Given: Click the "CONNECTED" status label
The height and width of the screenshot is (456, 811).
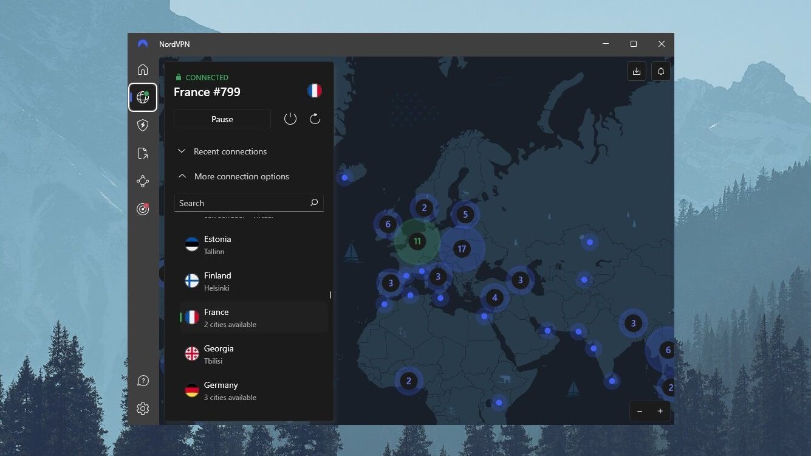Looking at the screenshot, I should coord(207,78).
